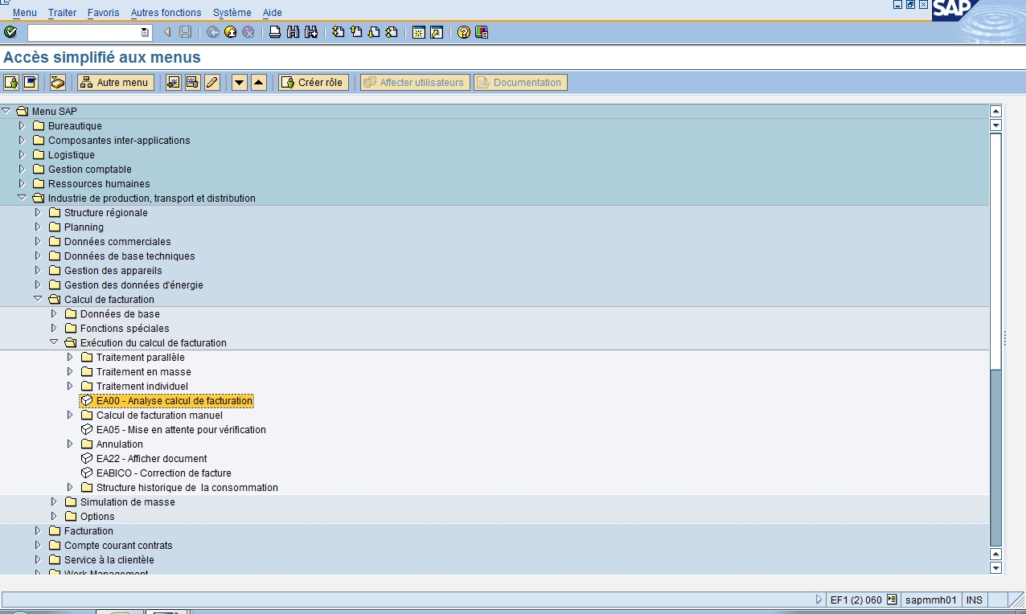Go to the last page icon

[392, 32]
